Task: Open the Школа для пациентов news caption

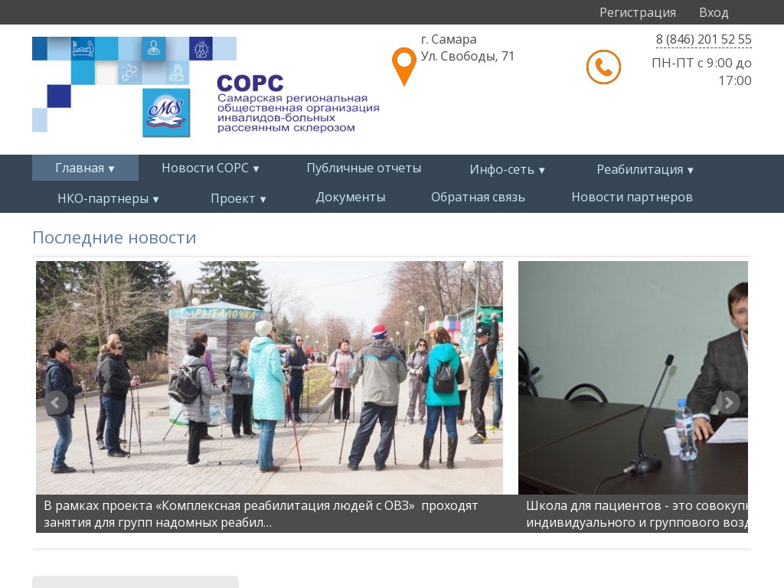Action: (635, 514)
